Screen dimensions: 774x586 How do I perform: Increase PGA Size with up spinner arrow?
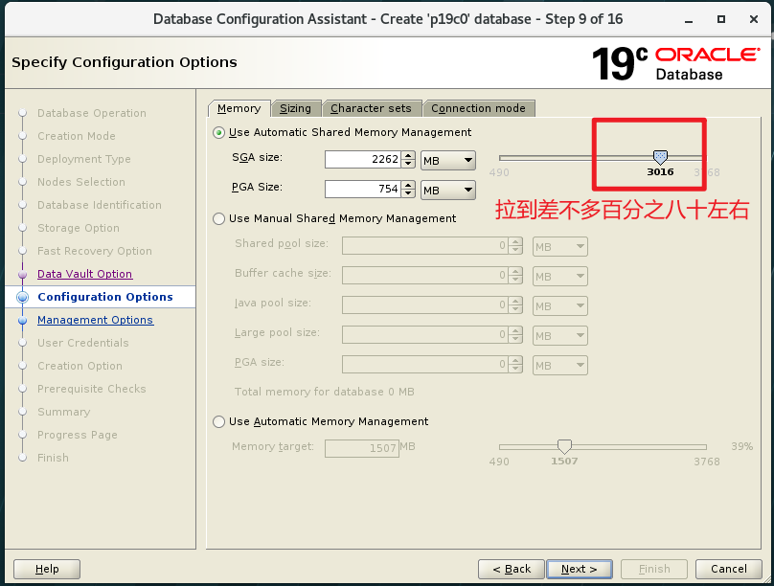point(408,185)
